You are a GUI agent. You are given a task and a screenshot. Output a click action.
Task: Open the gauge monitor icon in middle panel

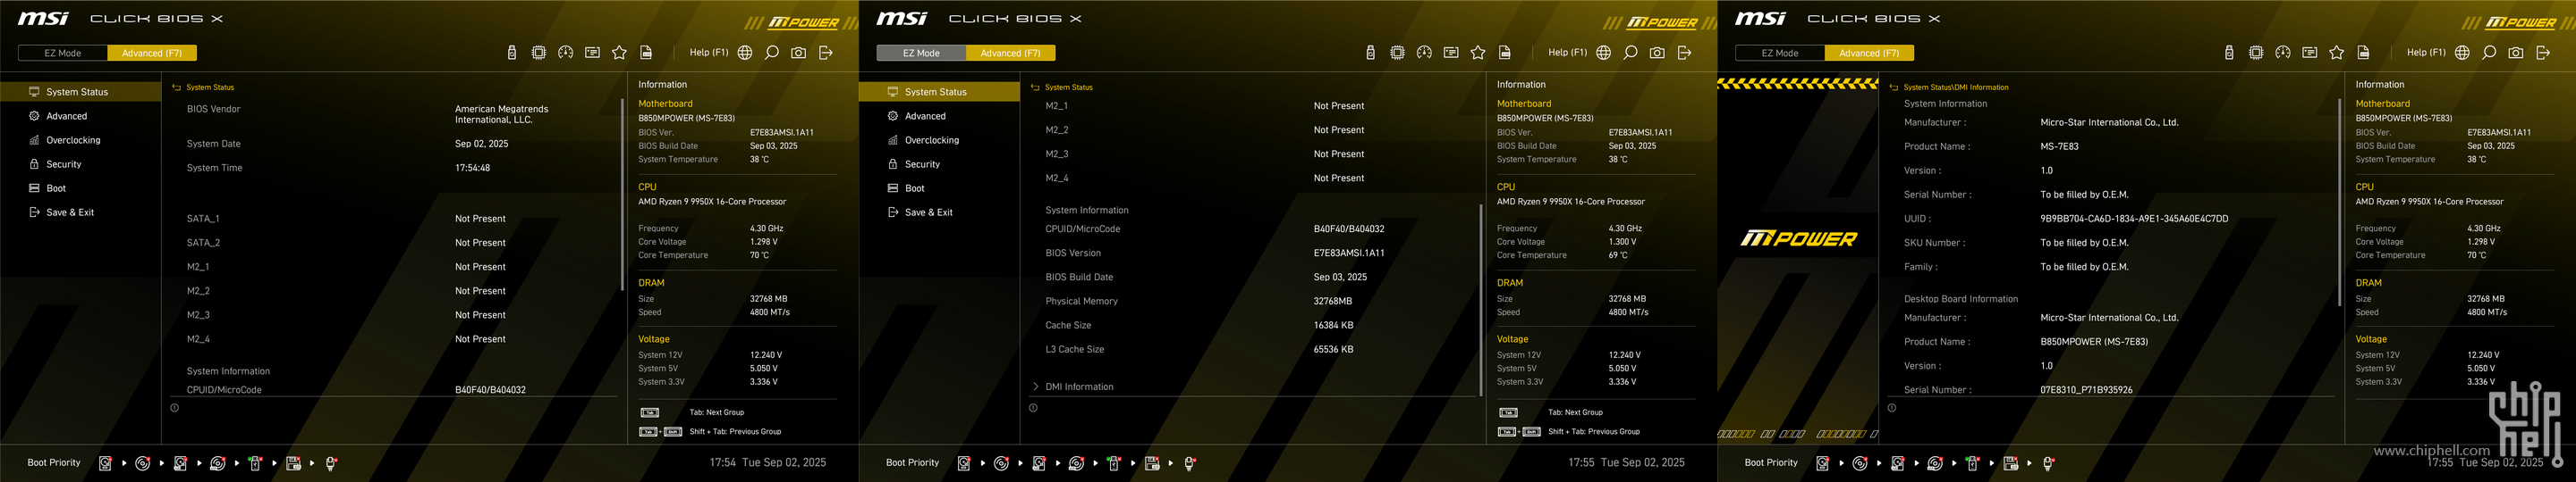[1425, 53]
